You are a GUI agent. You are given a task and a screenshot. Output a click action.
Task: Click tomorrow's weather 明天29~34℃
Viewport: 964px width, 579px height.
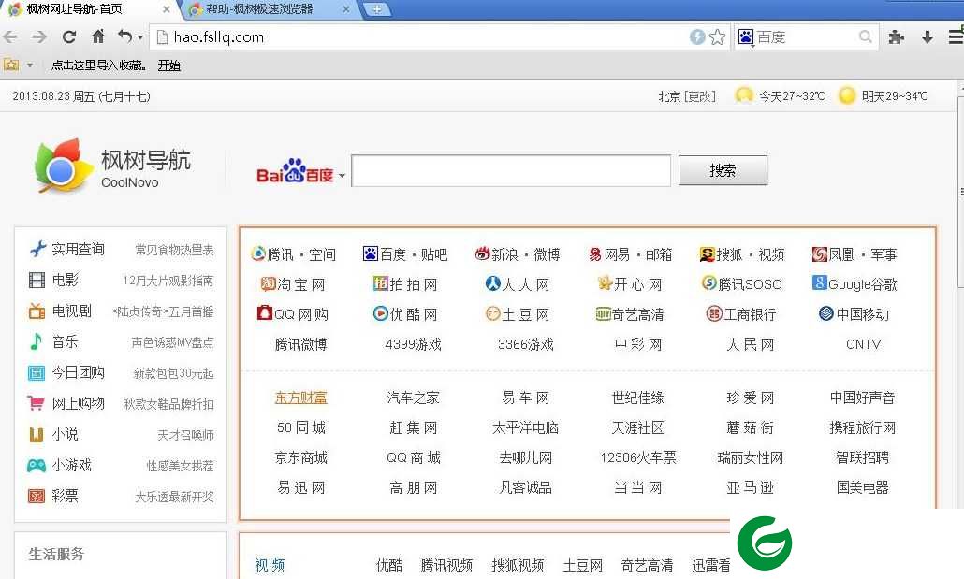pyautogui.click(x=884, y=96)
